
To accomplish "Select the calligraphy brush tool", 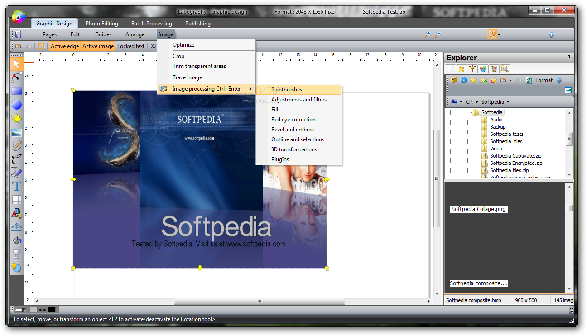I will pyautogui.click(x=17, y=159).
